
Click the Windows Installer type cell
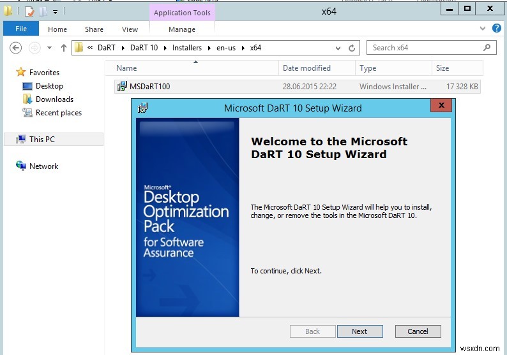393,87
